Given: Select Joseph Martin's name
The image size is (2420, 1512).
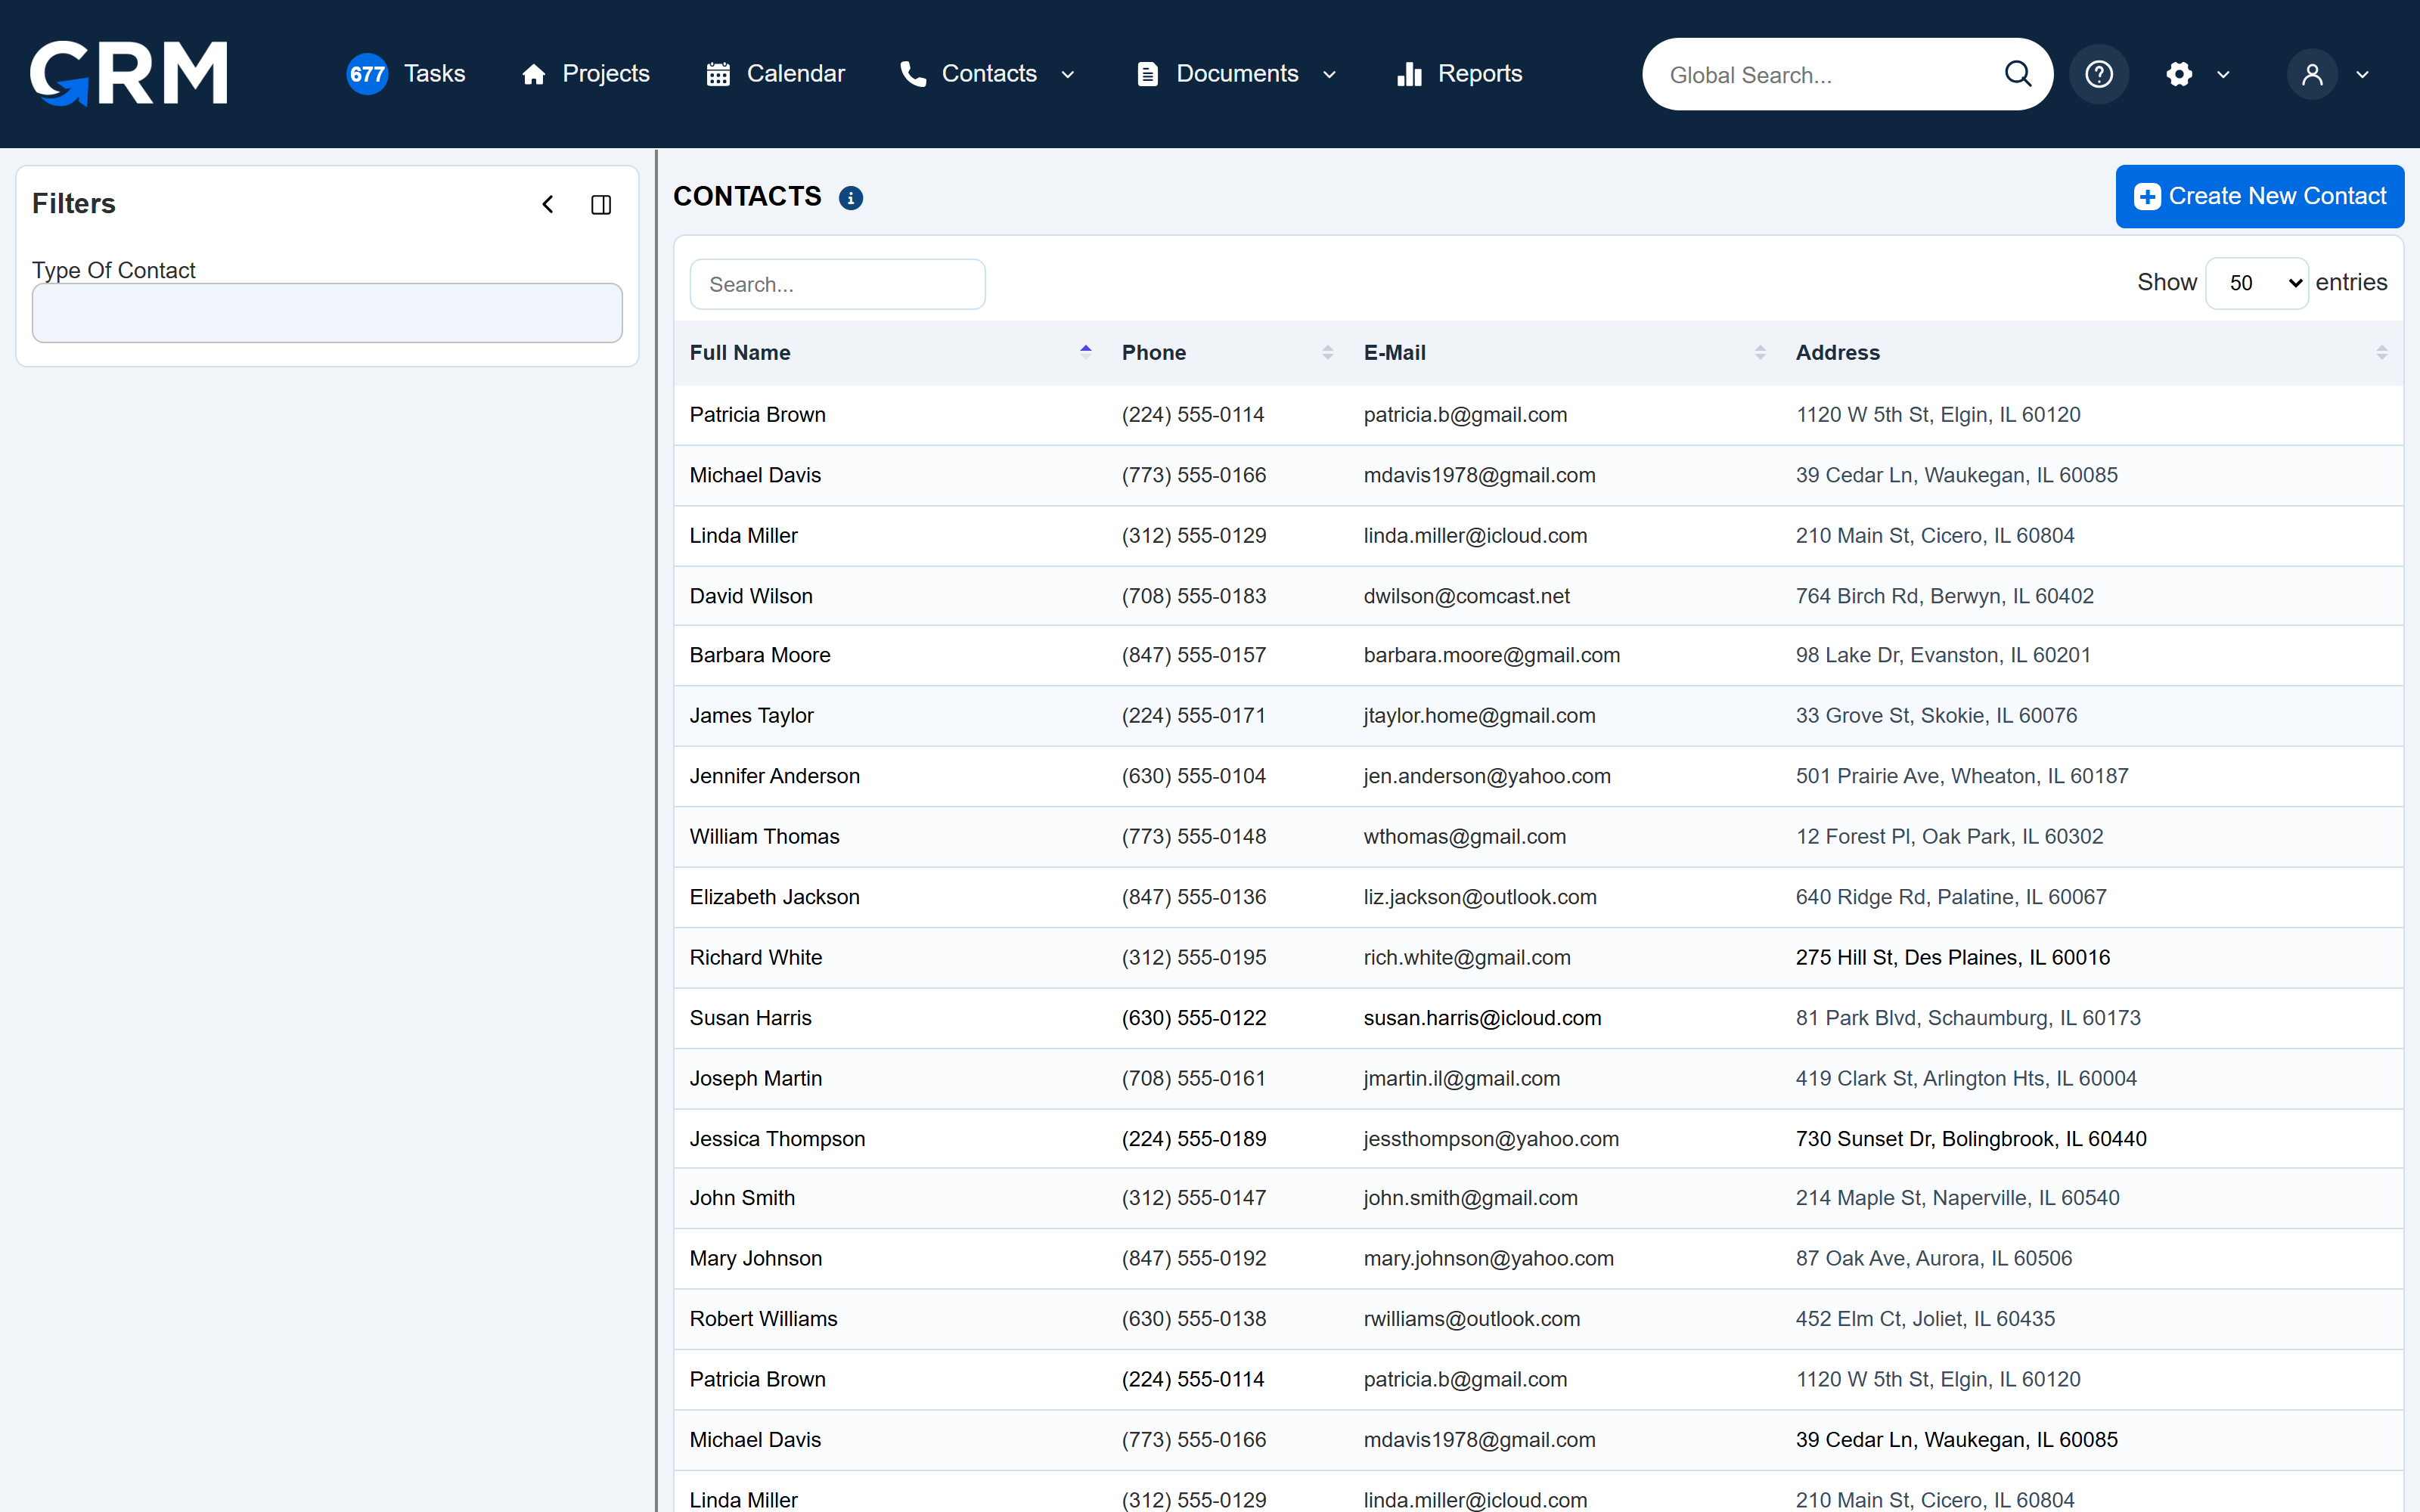Looking at the screenshot, I should [755, 1078].
